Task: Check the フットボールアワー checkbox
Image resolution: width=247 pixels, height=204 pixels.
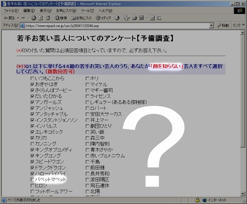Action: pyautogui.click(x=32, y=191)
